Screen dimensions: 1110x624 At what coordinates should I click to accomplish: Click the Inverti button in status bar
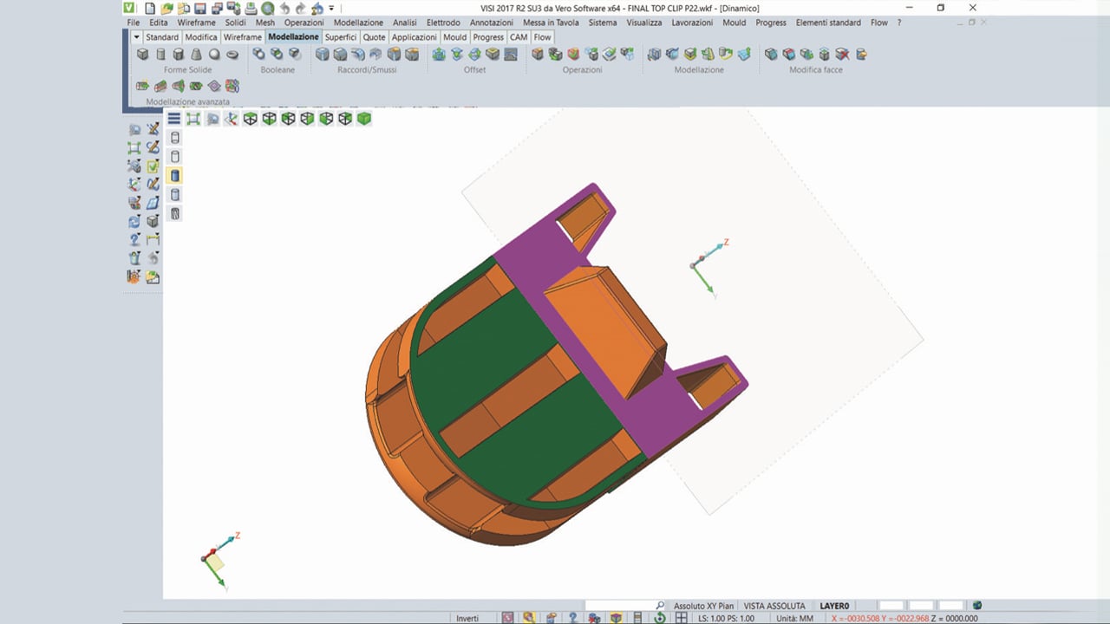point(467,618)
